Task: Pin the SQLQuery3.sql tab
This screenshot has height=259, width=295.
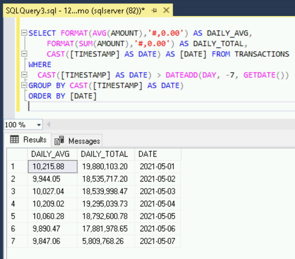Action: click(x=154, y=10)
